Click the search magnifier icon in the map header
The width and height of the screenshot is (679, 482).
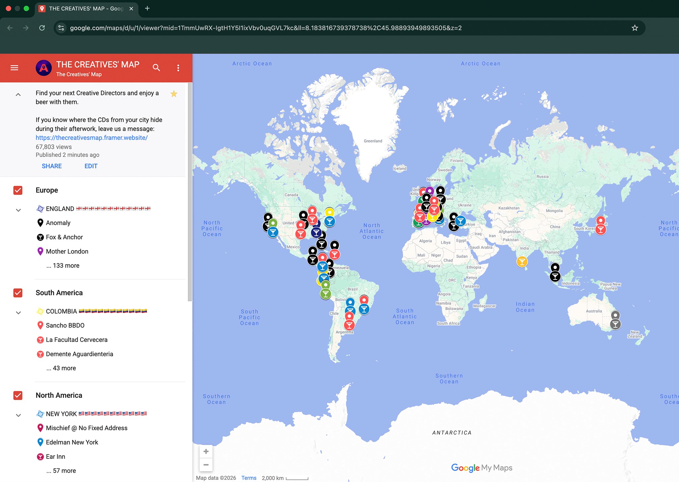(156, 68)
